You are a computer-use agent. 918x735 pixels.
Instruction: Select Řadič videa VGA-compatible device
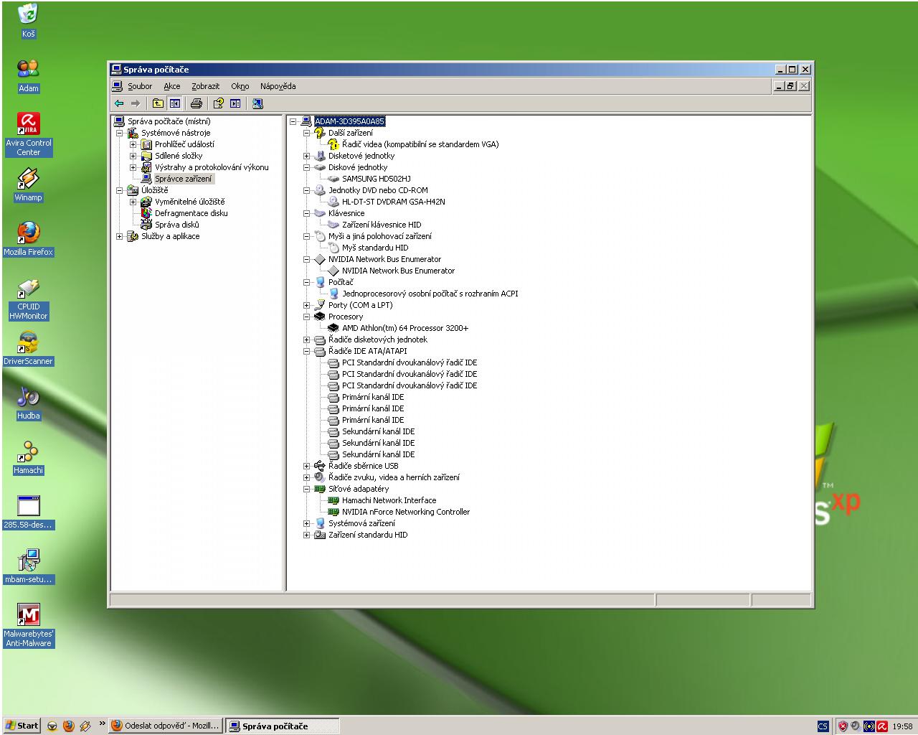[420, 144]
